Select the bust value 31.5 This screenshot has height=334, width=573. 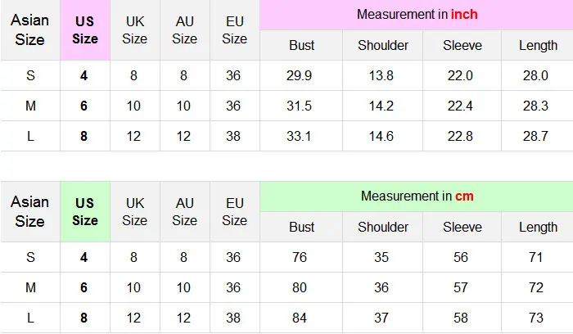click(x=300, y=106)
